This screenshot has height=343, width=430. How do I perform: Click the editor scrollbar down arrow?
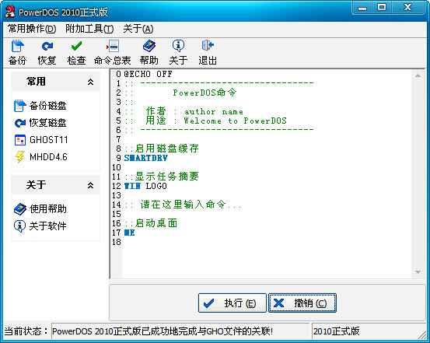(x=418, y=272)
